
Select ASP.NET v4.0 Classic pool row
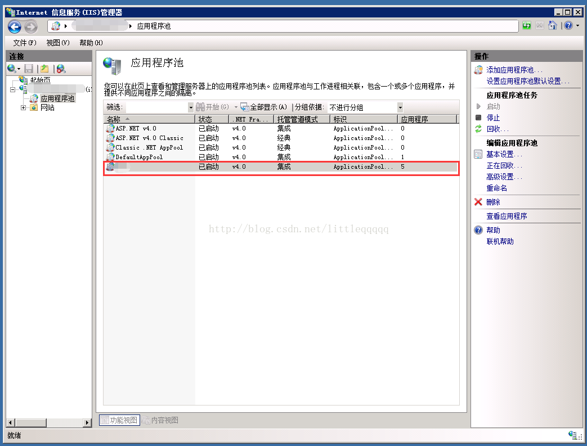[x=281, y=138]
